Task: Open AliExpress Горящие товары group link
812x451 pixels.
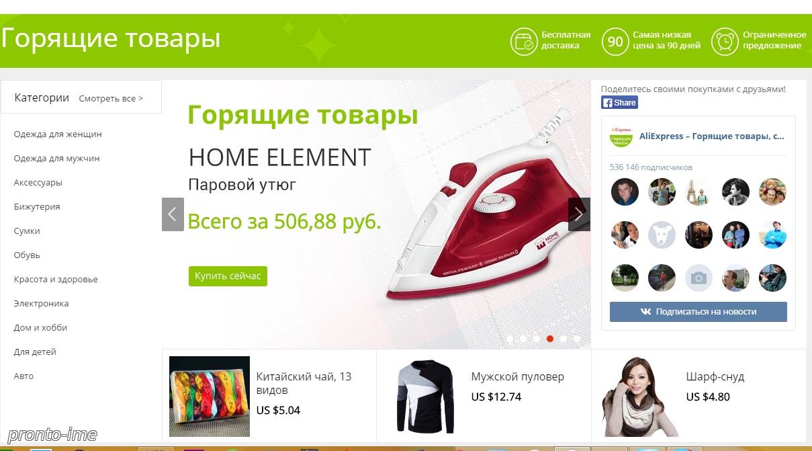Action: [712, 136]
